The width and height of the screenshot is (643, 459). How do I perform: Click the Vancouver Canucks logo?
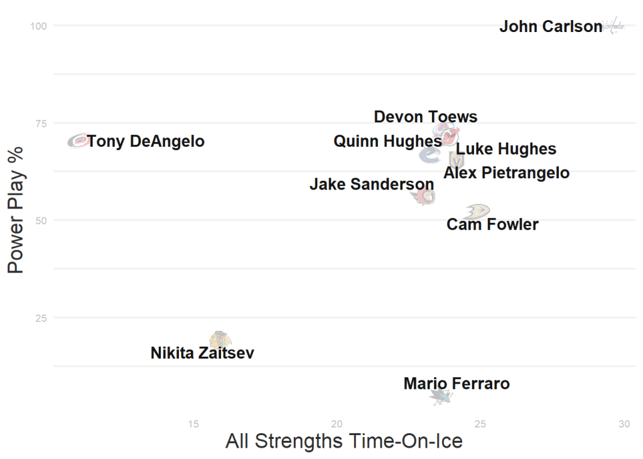[x=430, y=155]
